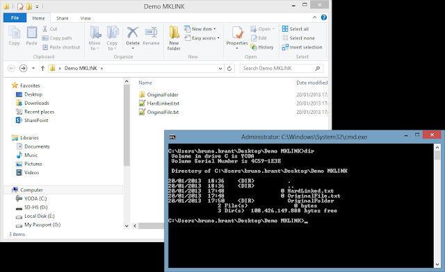445x272 pixels.
Task: Refresh the current folder view
Action: [x=229, y=68]
